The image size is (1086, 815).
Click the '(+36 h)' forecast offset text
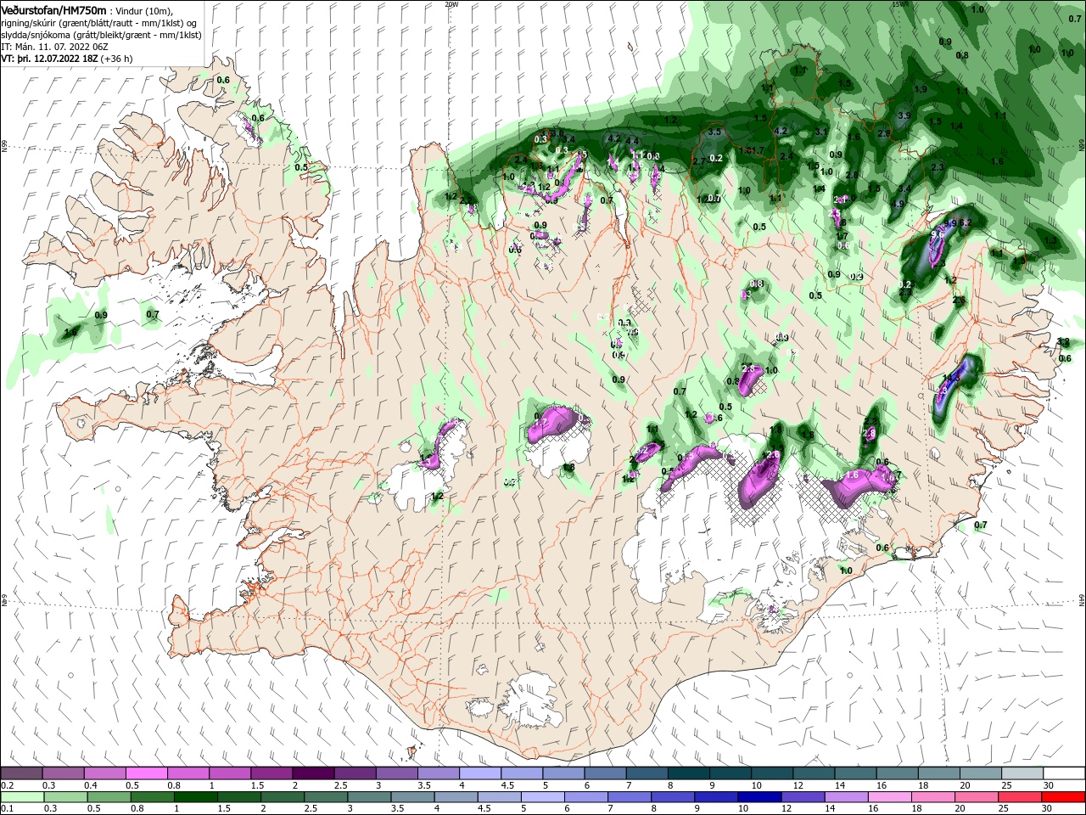click(116, 59)
